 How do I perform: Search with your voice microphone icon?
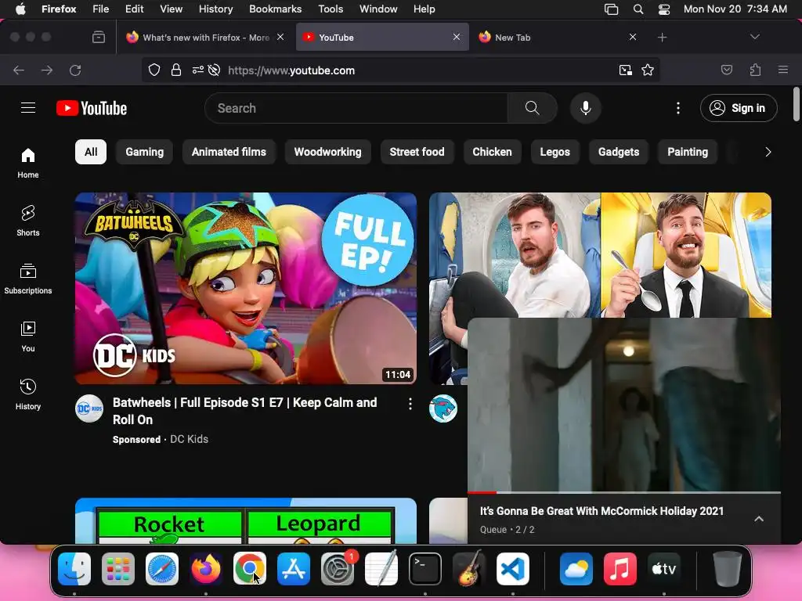click(x=586, y=108)
